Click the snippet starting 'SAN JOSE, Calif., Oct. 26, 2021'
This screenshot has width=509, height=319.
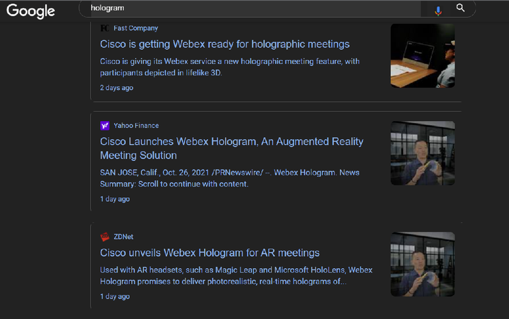point(229,178)
